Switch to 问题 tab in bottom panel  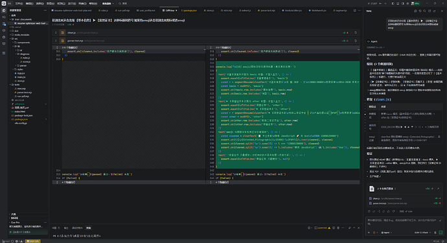pyautogui.click(x=56, y=228)
